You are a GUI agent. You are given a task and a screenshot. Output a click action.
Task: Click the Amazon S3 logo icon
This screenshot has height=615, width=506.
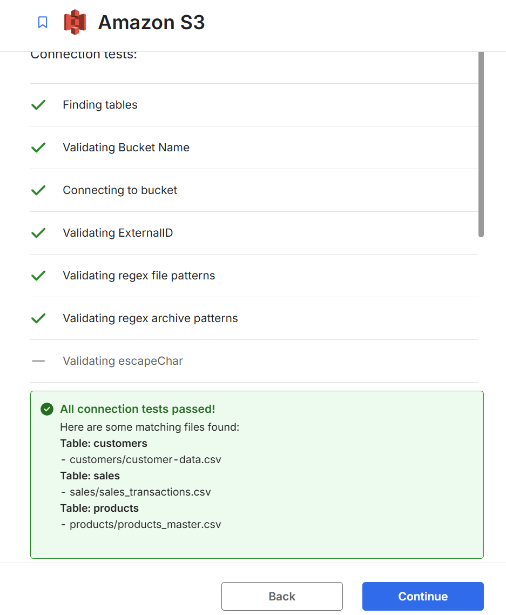(75, 22)
